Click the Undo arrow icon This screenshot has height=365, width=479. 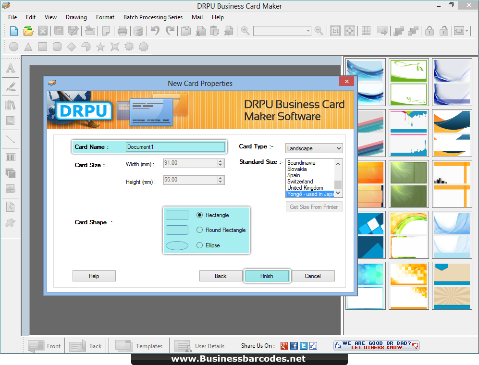pyautogui.click(x=155, y=31)
